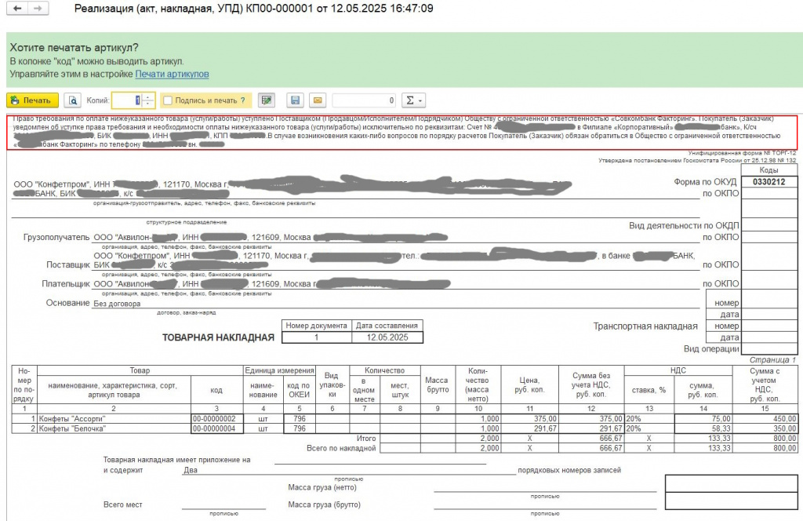Select the cell Конфеты "Белочка"
This screenshot has height=521, width=803.
tap(114, 428)
